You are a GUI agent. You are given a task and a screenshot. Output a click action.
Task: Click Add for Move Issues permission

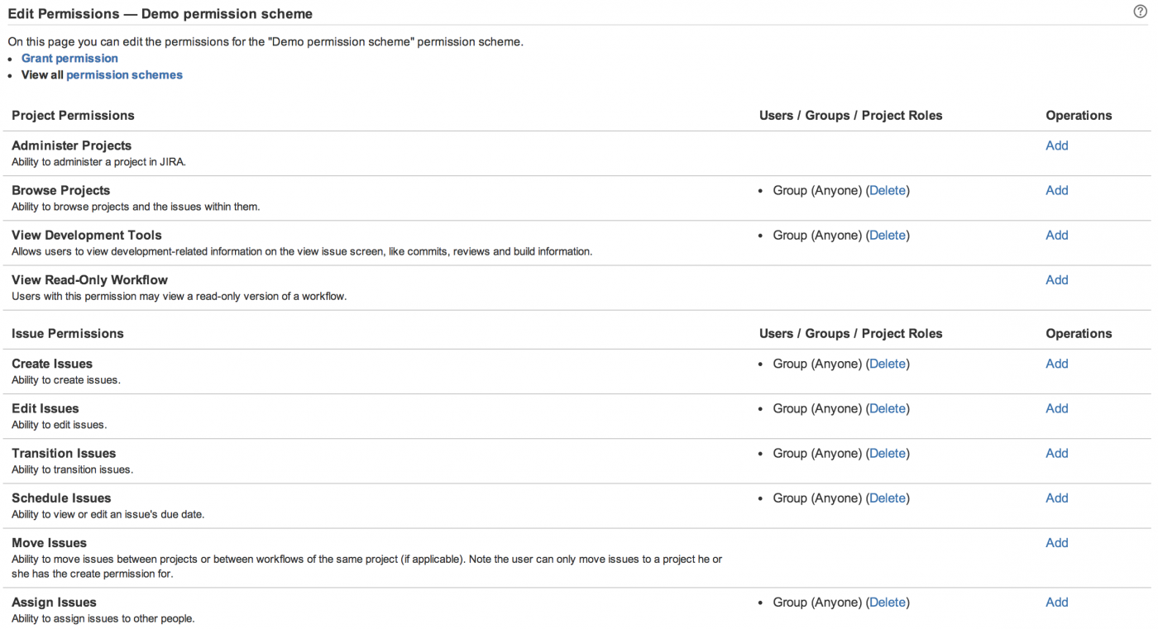point(1056,542)
